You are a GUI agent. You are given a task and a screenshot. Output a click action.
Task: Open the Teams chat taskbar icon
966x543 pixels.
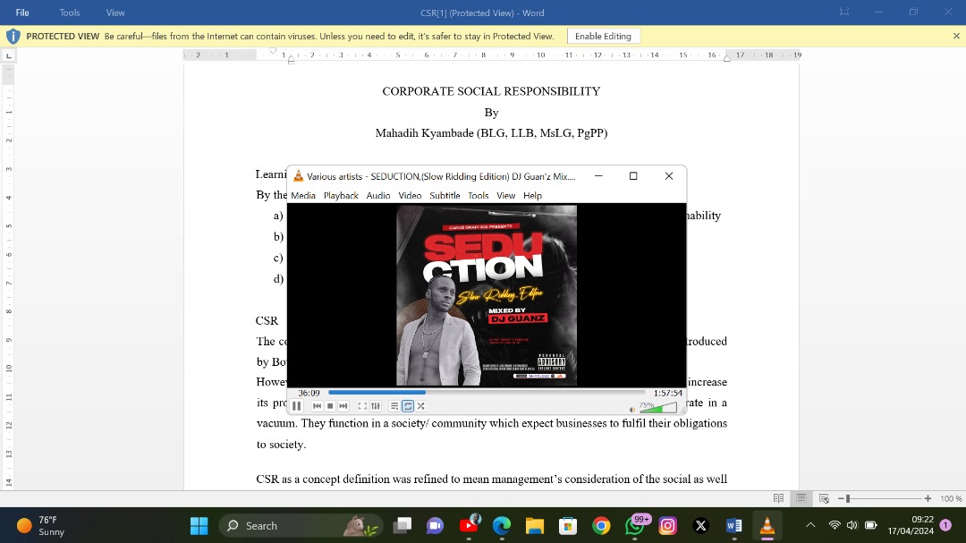pos(435,526)
